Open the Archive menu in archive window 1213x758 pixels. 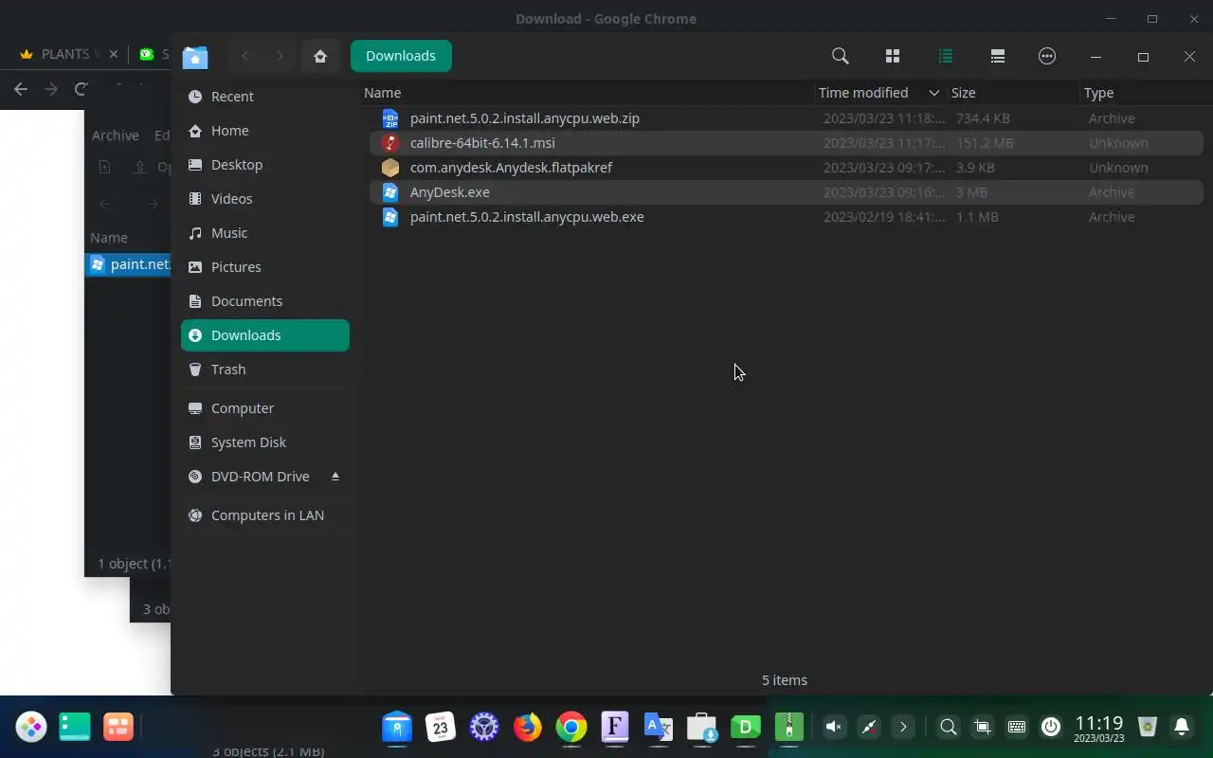[x=116, y=135]
